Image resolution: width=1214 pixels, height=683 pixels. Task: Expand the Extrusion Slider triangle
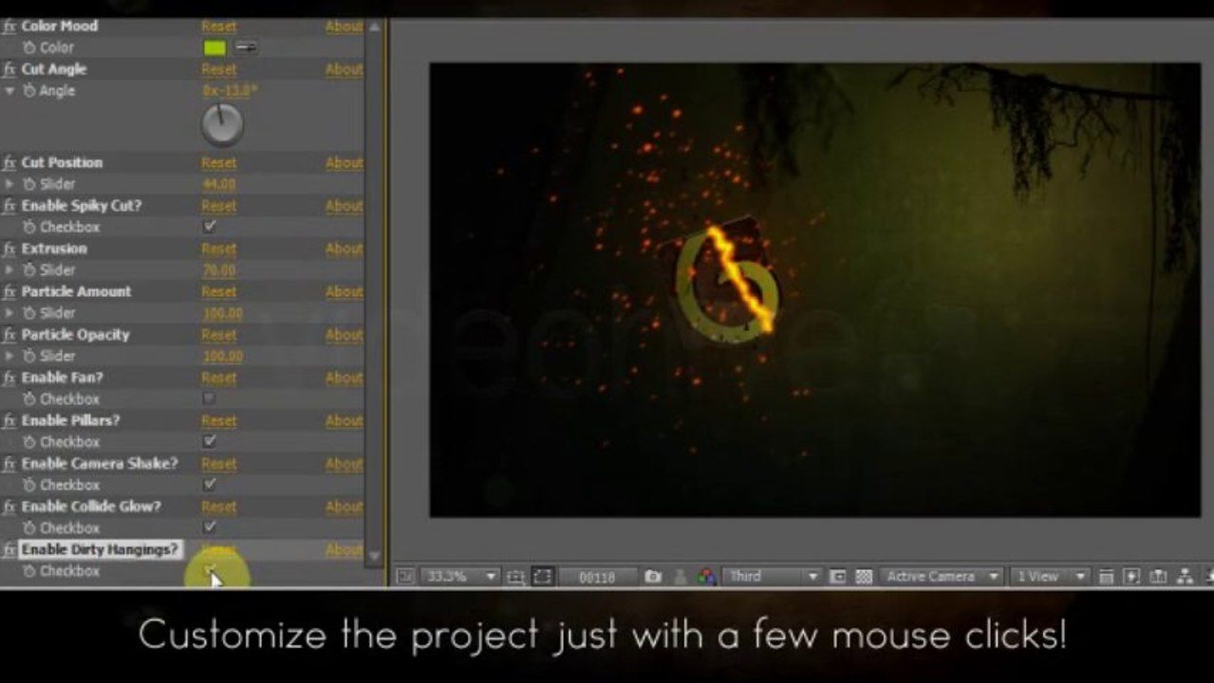(9, 270)
